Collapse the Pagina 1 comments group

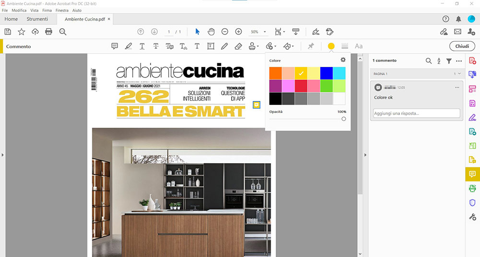click(459, 74)
